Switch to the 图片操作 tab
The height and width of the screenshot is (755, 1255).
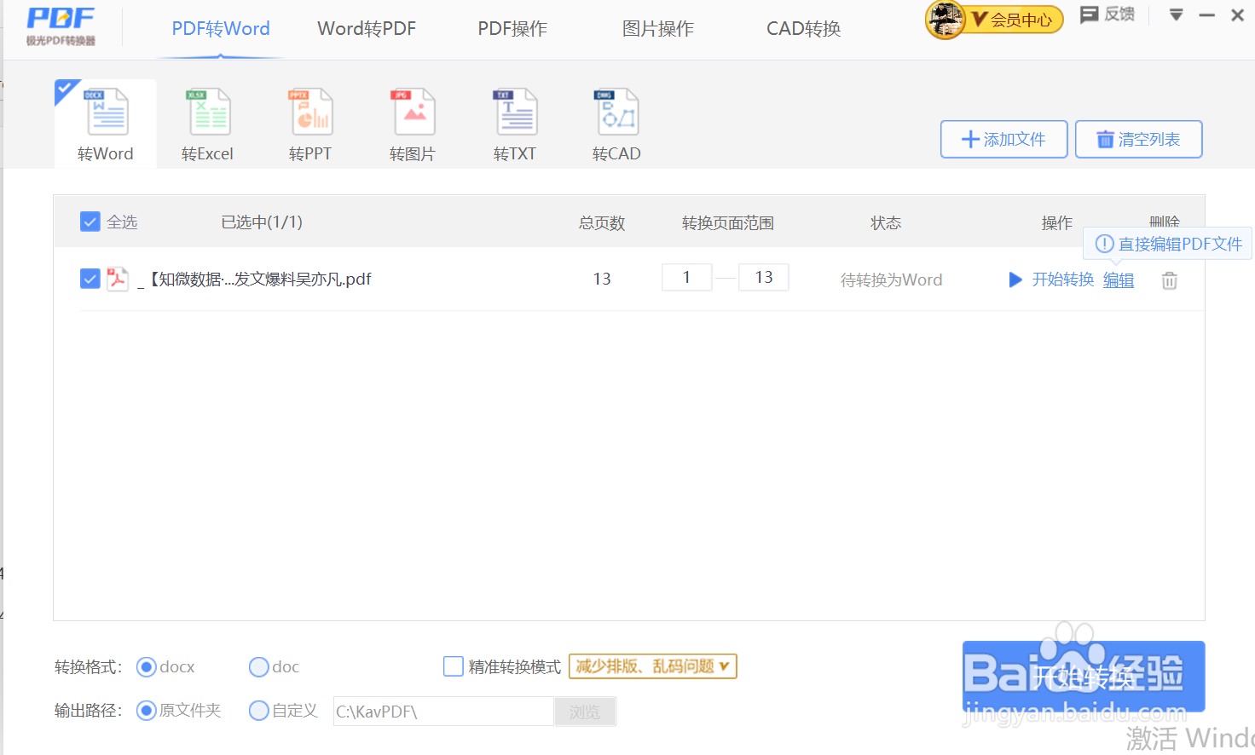[x=657, y=28]
